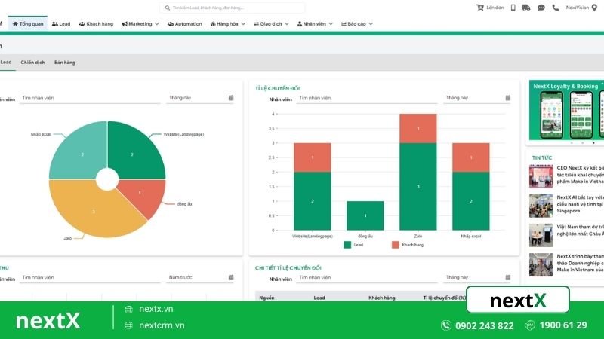Click thumbnail of Việt Nam tham dự news
The height and width of the screenshot is (339, 604).
[x=541, y=235]
